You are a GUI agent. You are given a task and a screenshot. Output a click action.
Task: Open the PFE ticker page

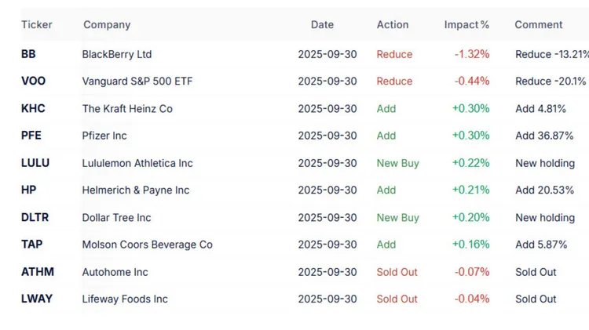click(x=31, y=136)
